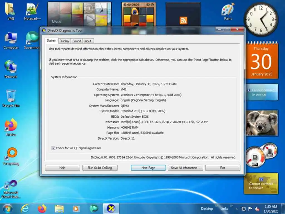Click the analog clock gadget
Image resolution: width=285 pixels, height=214 pixels.
pyautogui.click(x=261, y=19)
